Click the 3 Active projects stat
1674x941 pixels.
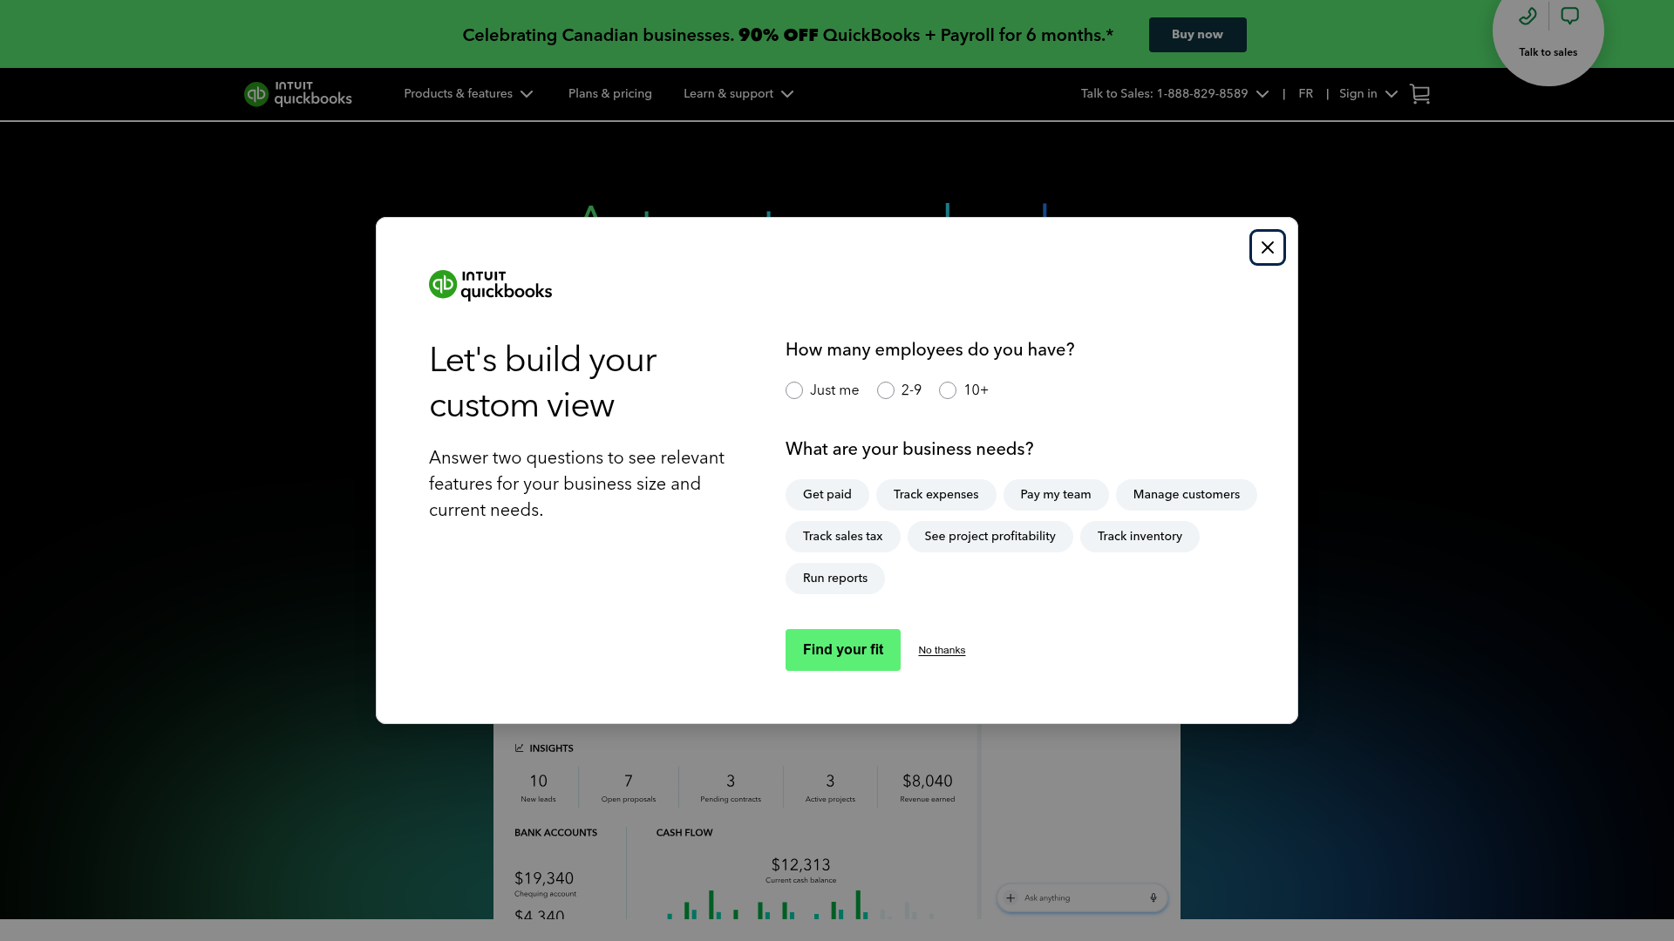point(830,787)
